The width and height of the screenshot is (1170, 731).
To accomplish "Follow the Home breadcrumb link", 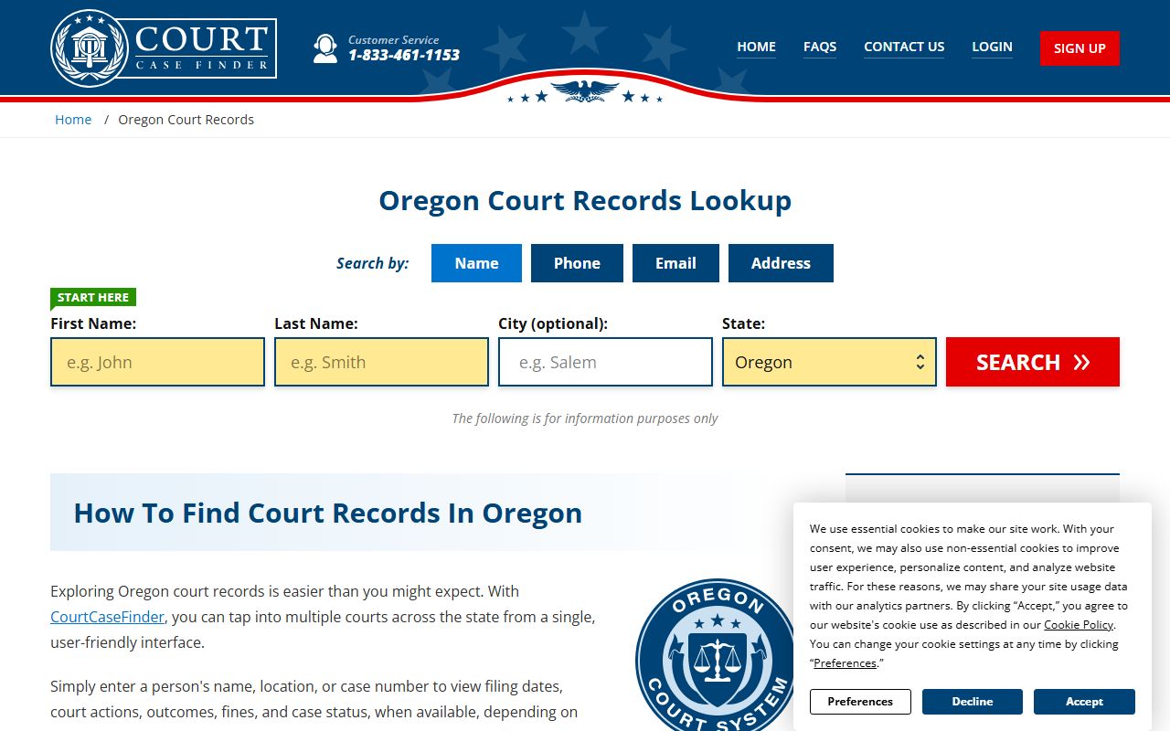I will (73, 120).
